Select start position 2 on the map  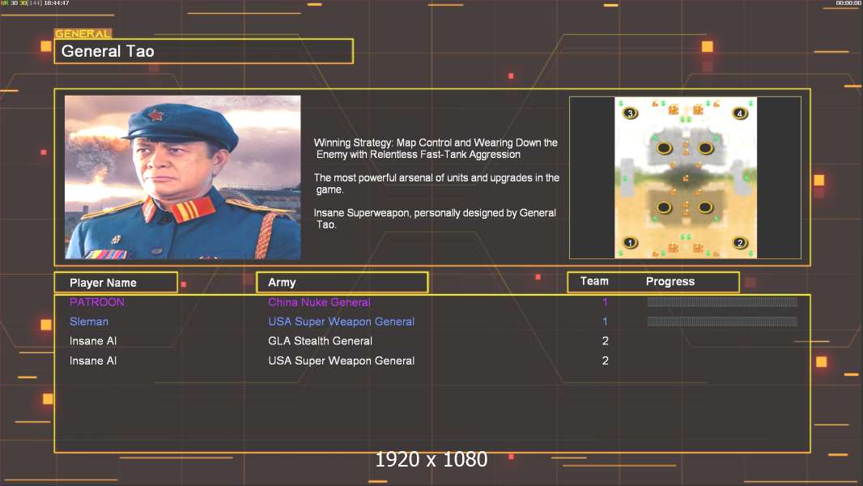pos(740,242)
